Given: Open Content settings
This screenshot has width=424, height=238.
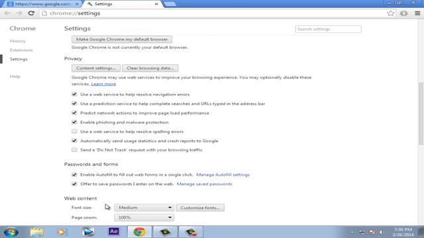Looking at the screenshot, I should [x=96, y=68].
